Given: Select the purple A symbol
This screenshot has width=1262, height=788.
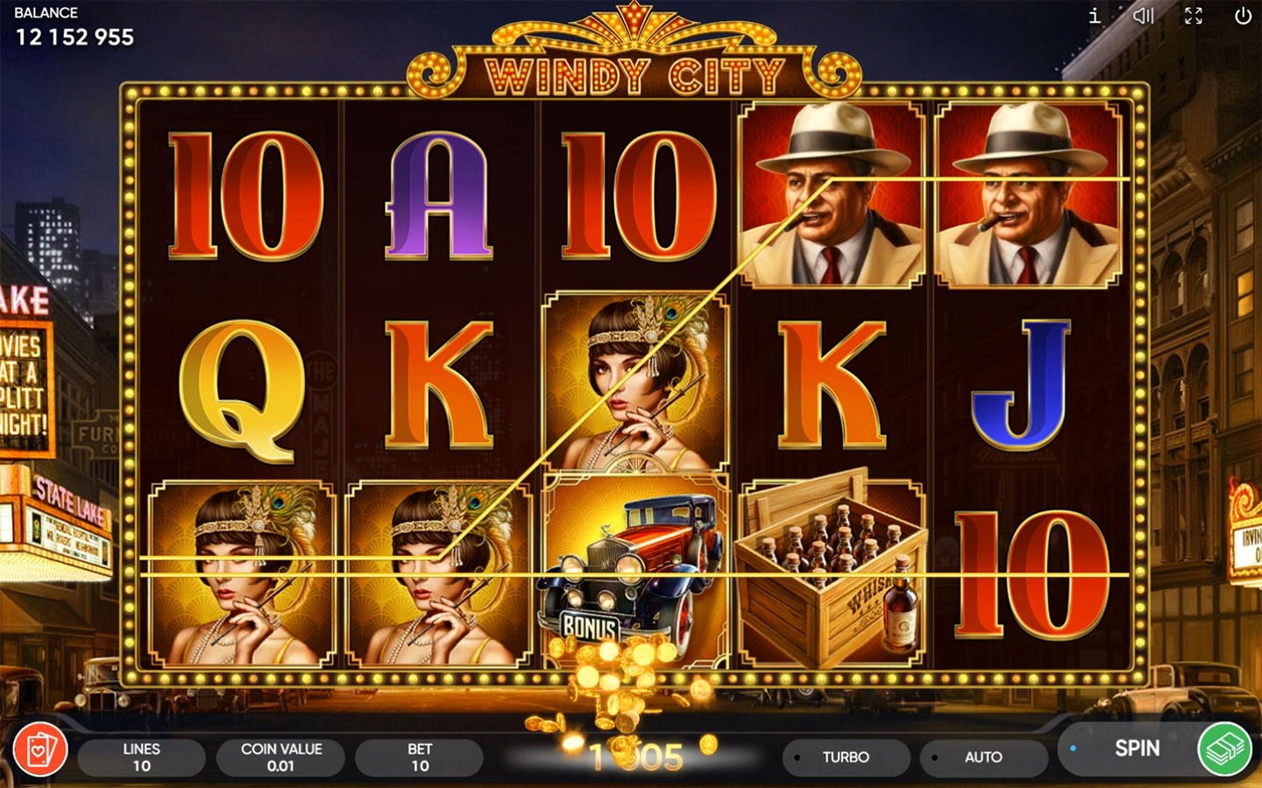Looking at the screenshot, I should point(438,196).
